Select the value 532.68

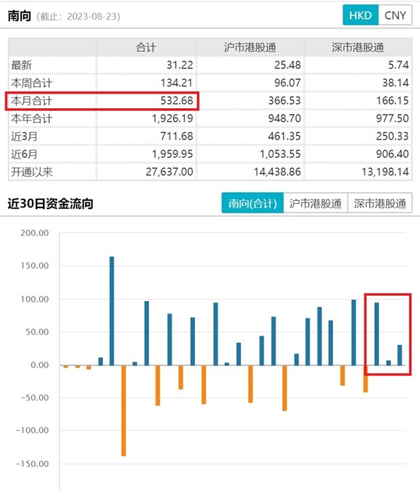(x=177, y=101)
